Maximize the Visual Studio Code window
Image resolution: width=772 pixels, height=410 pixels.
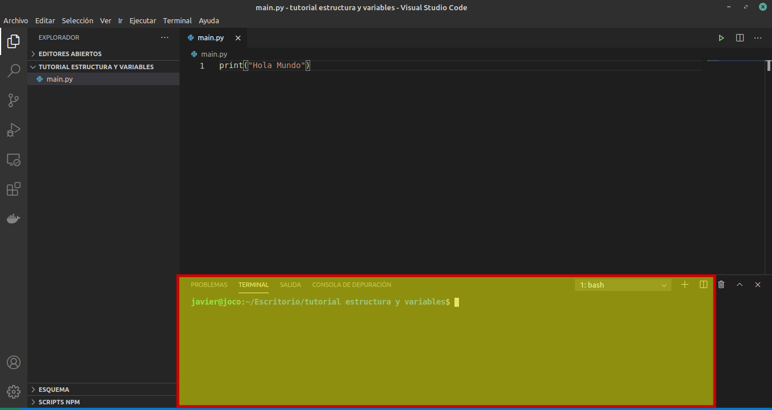point(745,7)
